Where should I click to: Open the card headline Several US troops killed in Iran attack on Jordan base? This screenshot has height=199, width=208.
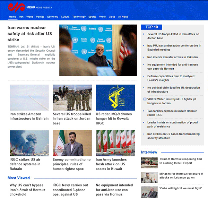click(72, 119)
